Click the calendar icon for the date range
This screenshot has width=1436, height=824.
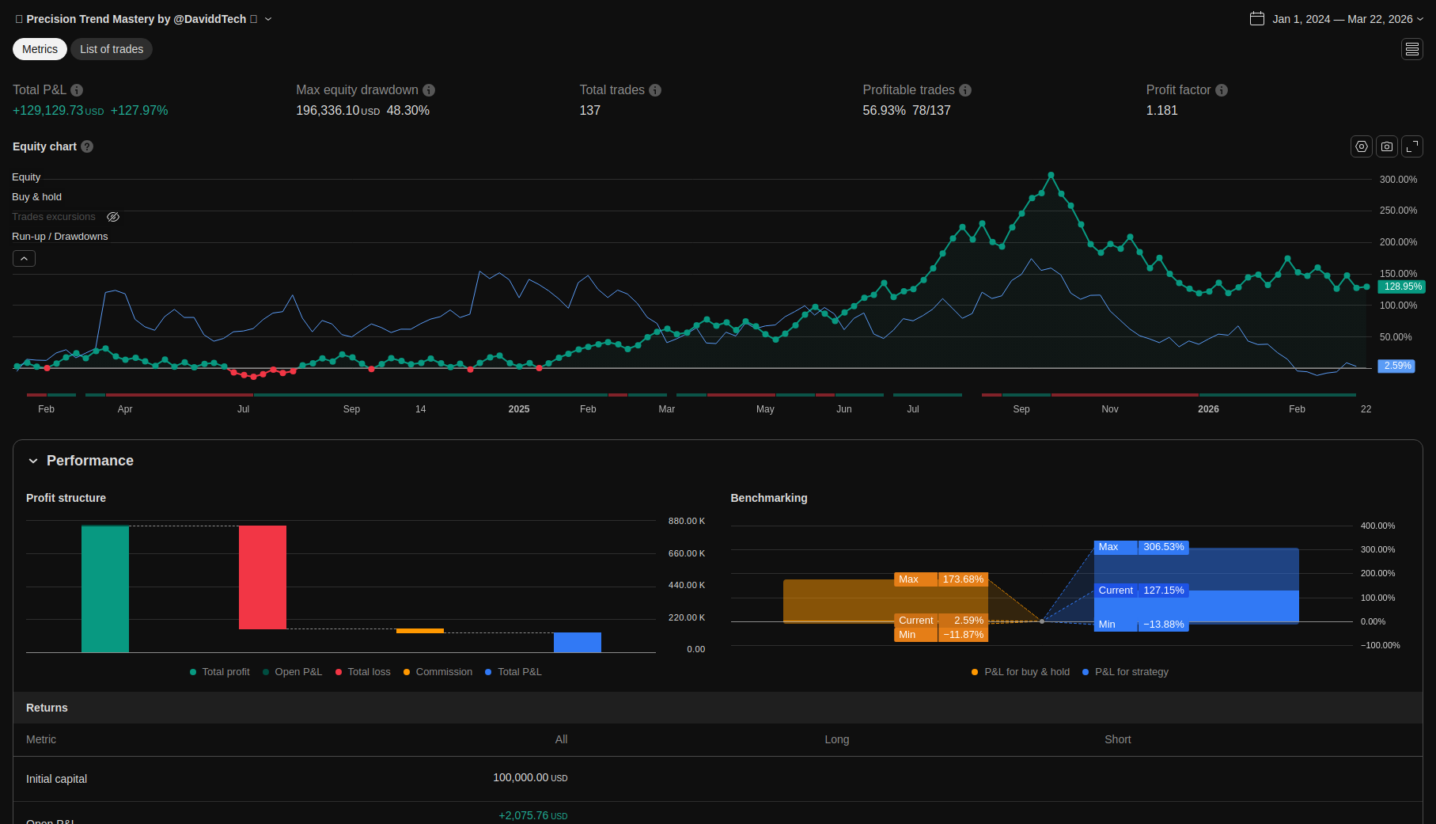pos(1256,19)
